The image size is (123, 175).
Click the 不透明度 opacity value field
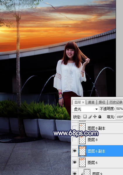(x=119, y=109)
